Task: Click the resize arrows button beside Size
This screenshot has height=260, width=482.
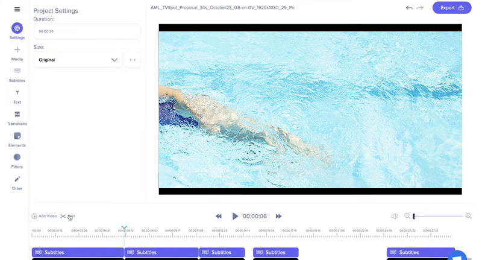Action: click(133, 60)
